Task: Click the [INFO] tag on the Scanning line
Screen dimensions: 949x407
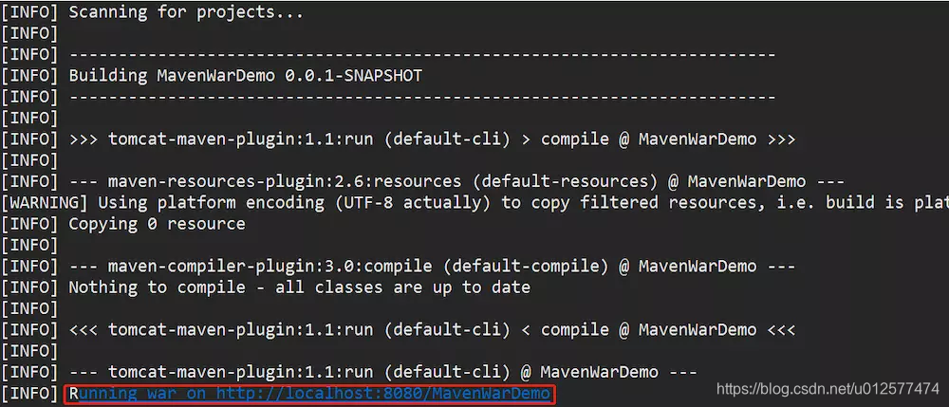Action: pyautogui.click(x=29, y=12)
